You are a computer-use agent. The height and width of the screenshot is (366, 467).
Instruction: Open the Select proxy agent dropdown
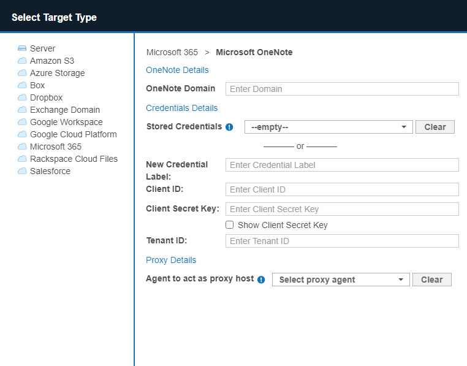(x=341, y=280)
